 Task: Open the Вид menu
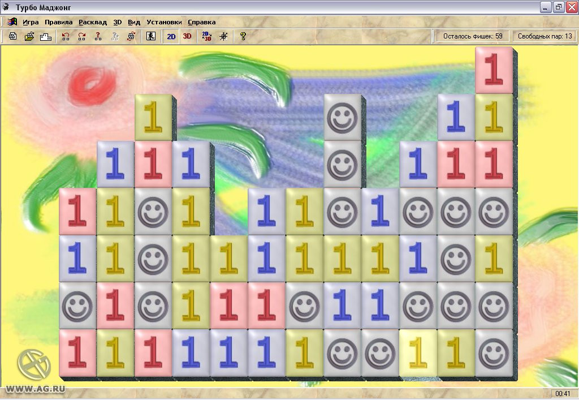(x=134, y=22)
